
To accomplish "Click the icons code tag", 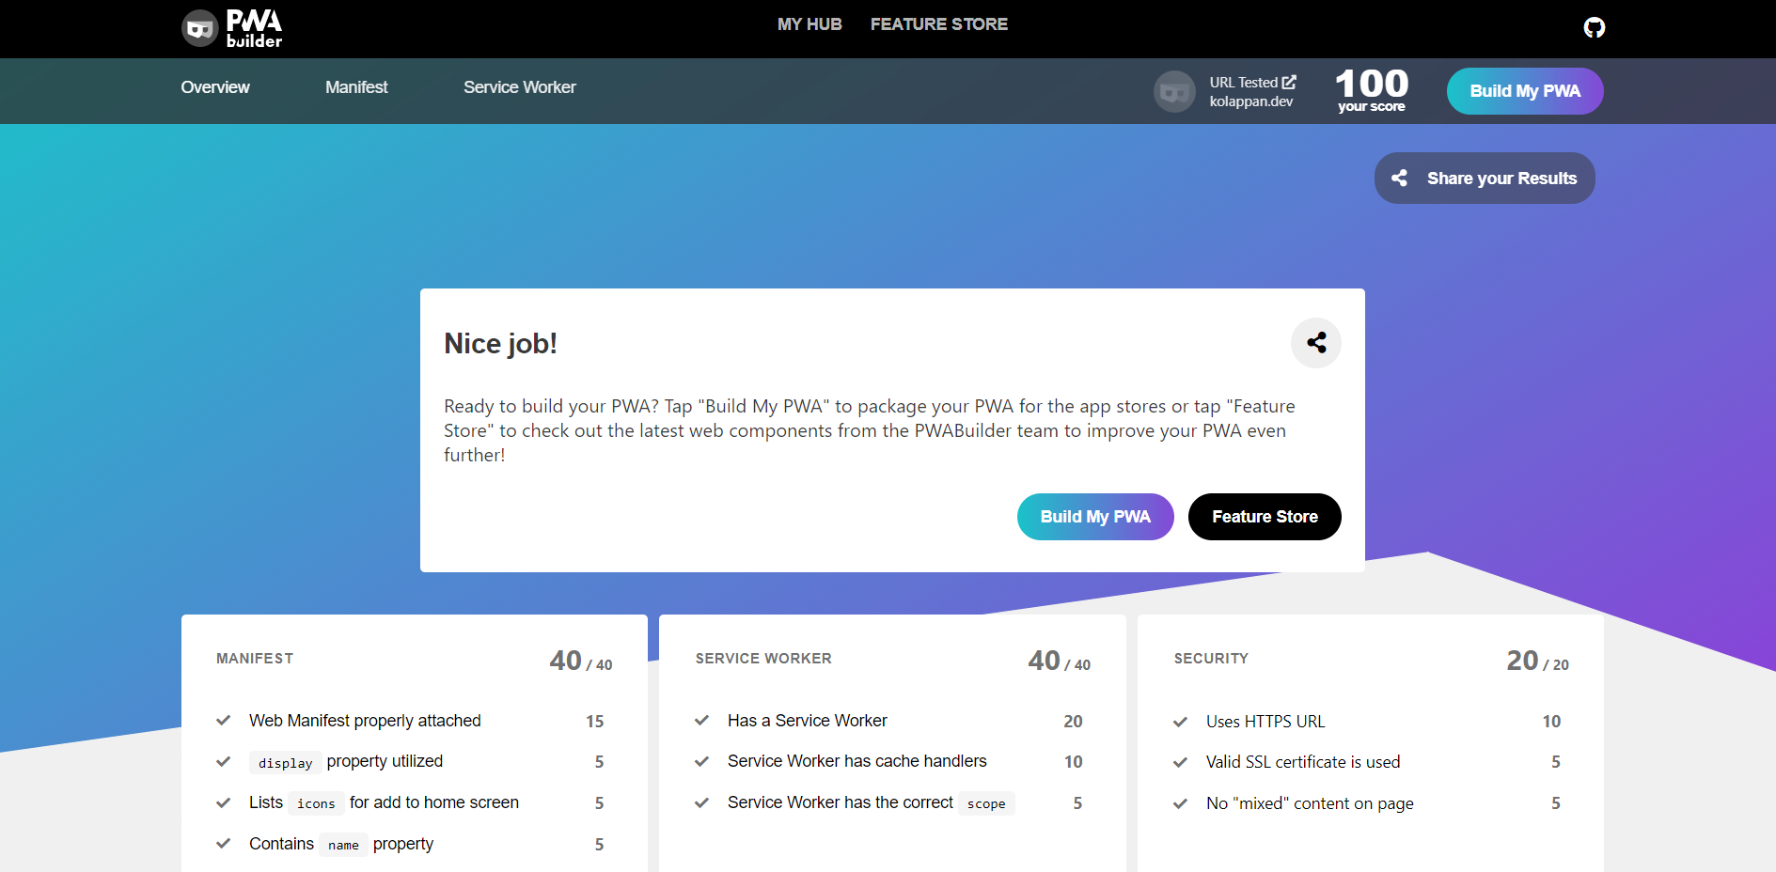I will pos(316,803).
